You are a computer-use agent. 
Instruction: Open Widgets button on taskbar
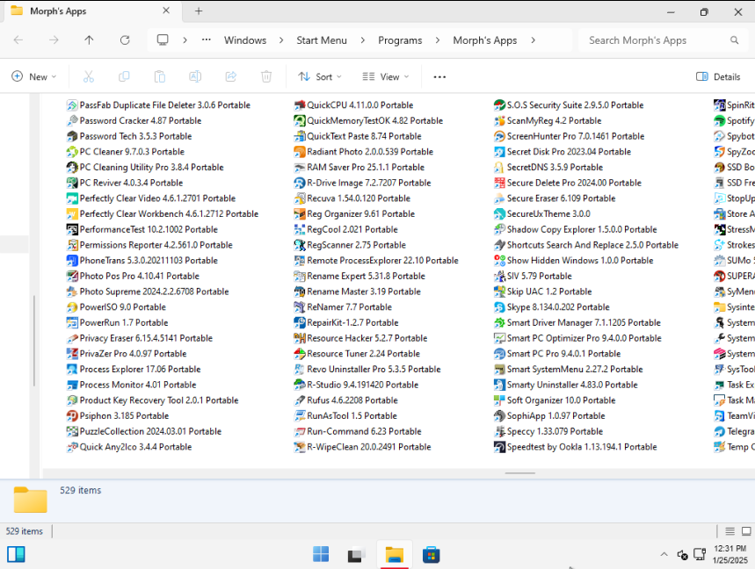[x=16, y=555]
